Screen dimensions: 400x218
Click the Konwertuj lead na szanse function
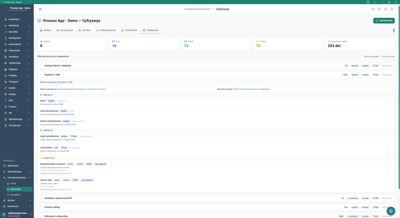click(x=53, y=164)
